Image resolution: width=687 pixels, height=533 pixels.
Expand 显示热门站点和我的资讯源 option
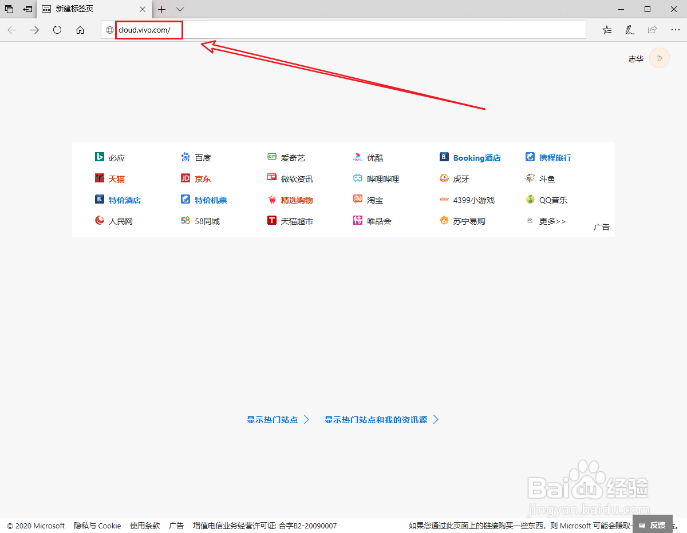click(382, 420)
